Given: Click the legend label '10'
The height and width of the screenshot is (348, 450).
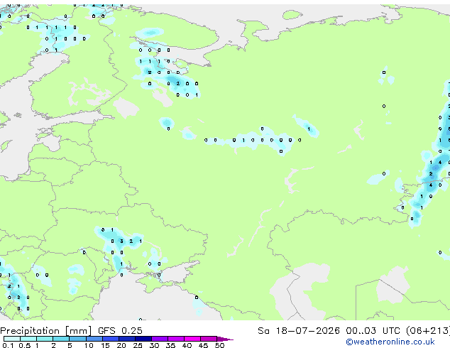Looking at the screenshot, I should click(89, 345).
